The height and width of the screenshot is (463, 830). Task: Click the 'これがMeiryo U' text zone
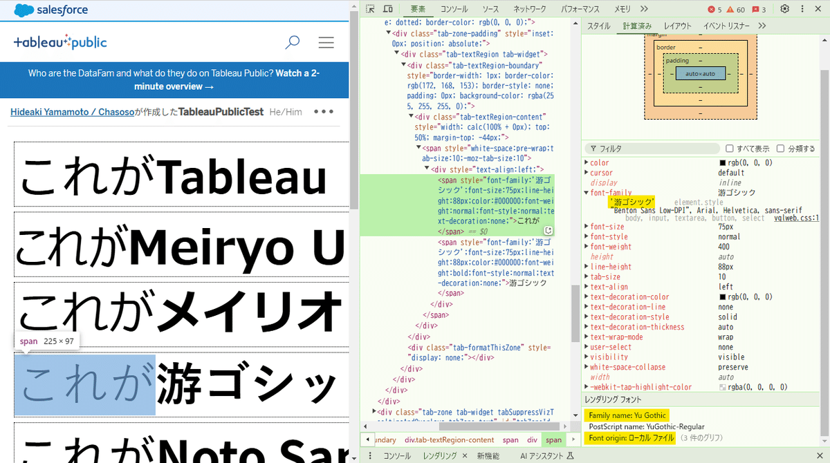point(180,243)
